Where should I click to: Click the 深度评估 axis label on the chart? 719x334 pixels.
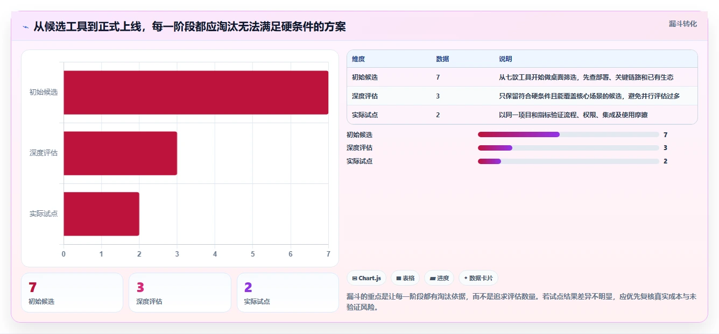point(44,153)
